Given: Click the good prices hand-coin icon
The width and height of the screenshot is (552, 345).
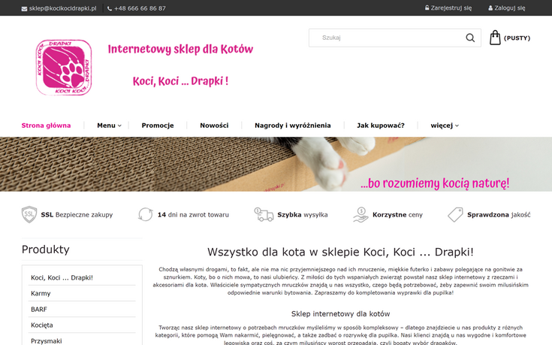Looking at the screenshot, I should coord(360,214).
